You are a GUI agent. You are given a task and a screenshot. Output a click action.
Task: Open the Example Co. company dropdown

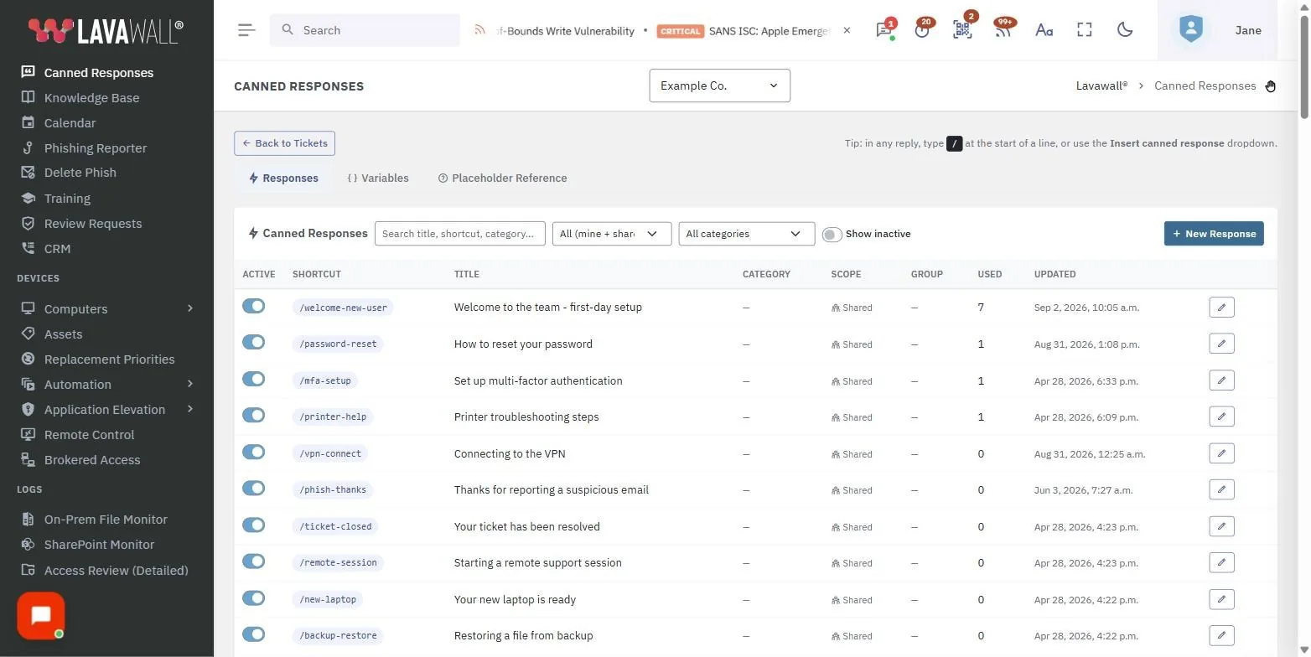pos(719,85)
